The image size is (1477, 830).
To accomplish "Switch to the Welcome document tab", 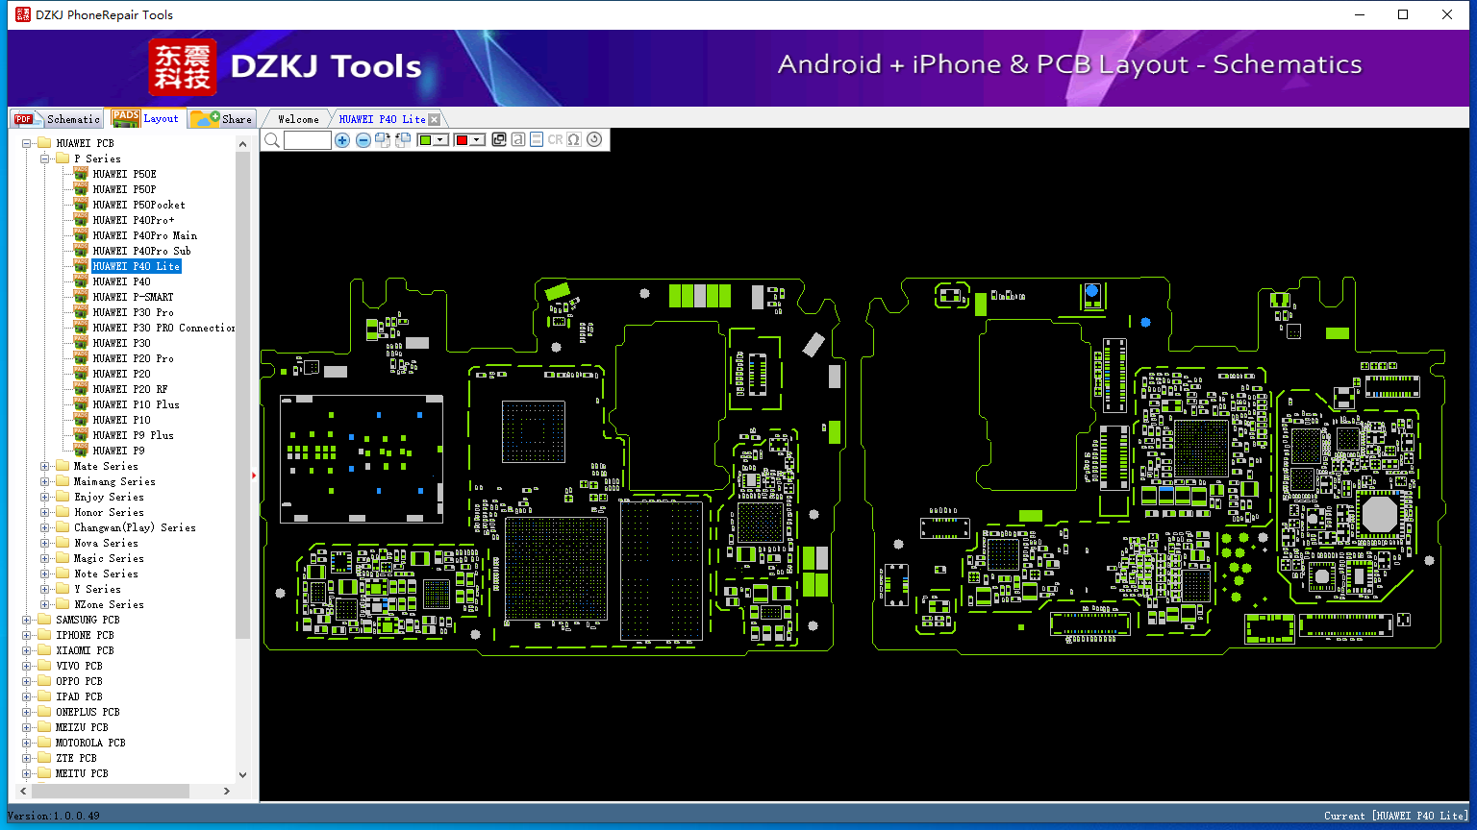I will pos(298,119).
